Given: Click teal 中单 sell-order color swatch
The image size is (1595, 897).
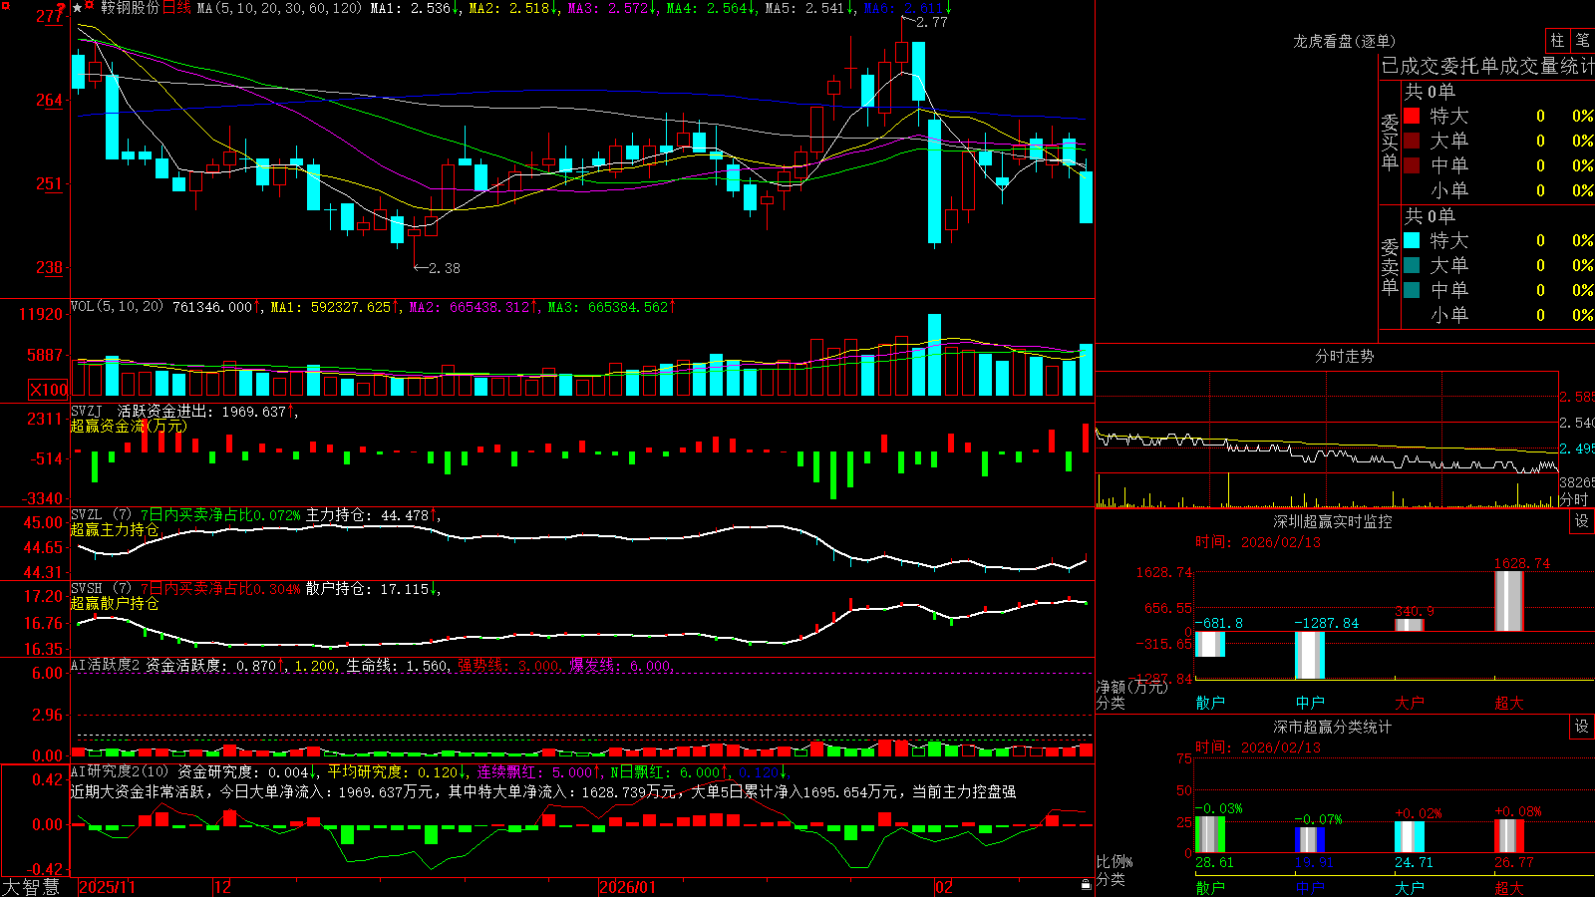Looking at the screenshot, I should coord(1412,289).
